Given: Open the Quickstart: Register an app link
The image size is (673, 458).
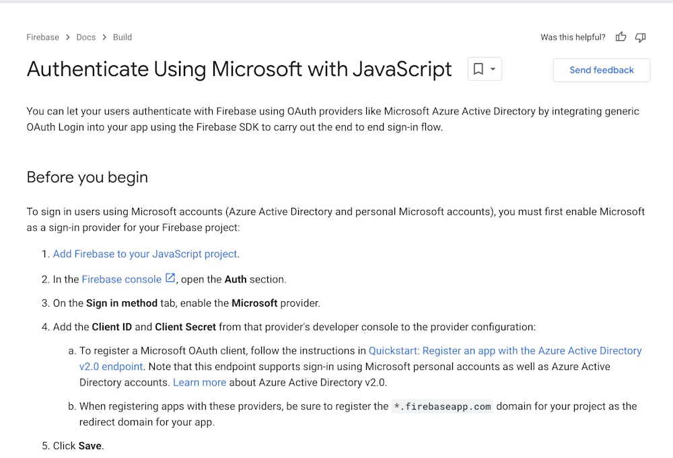Looking at the screenshot, I should coord(505,351).
